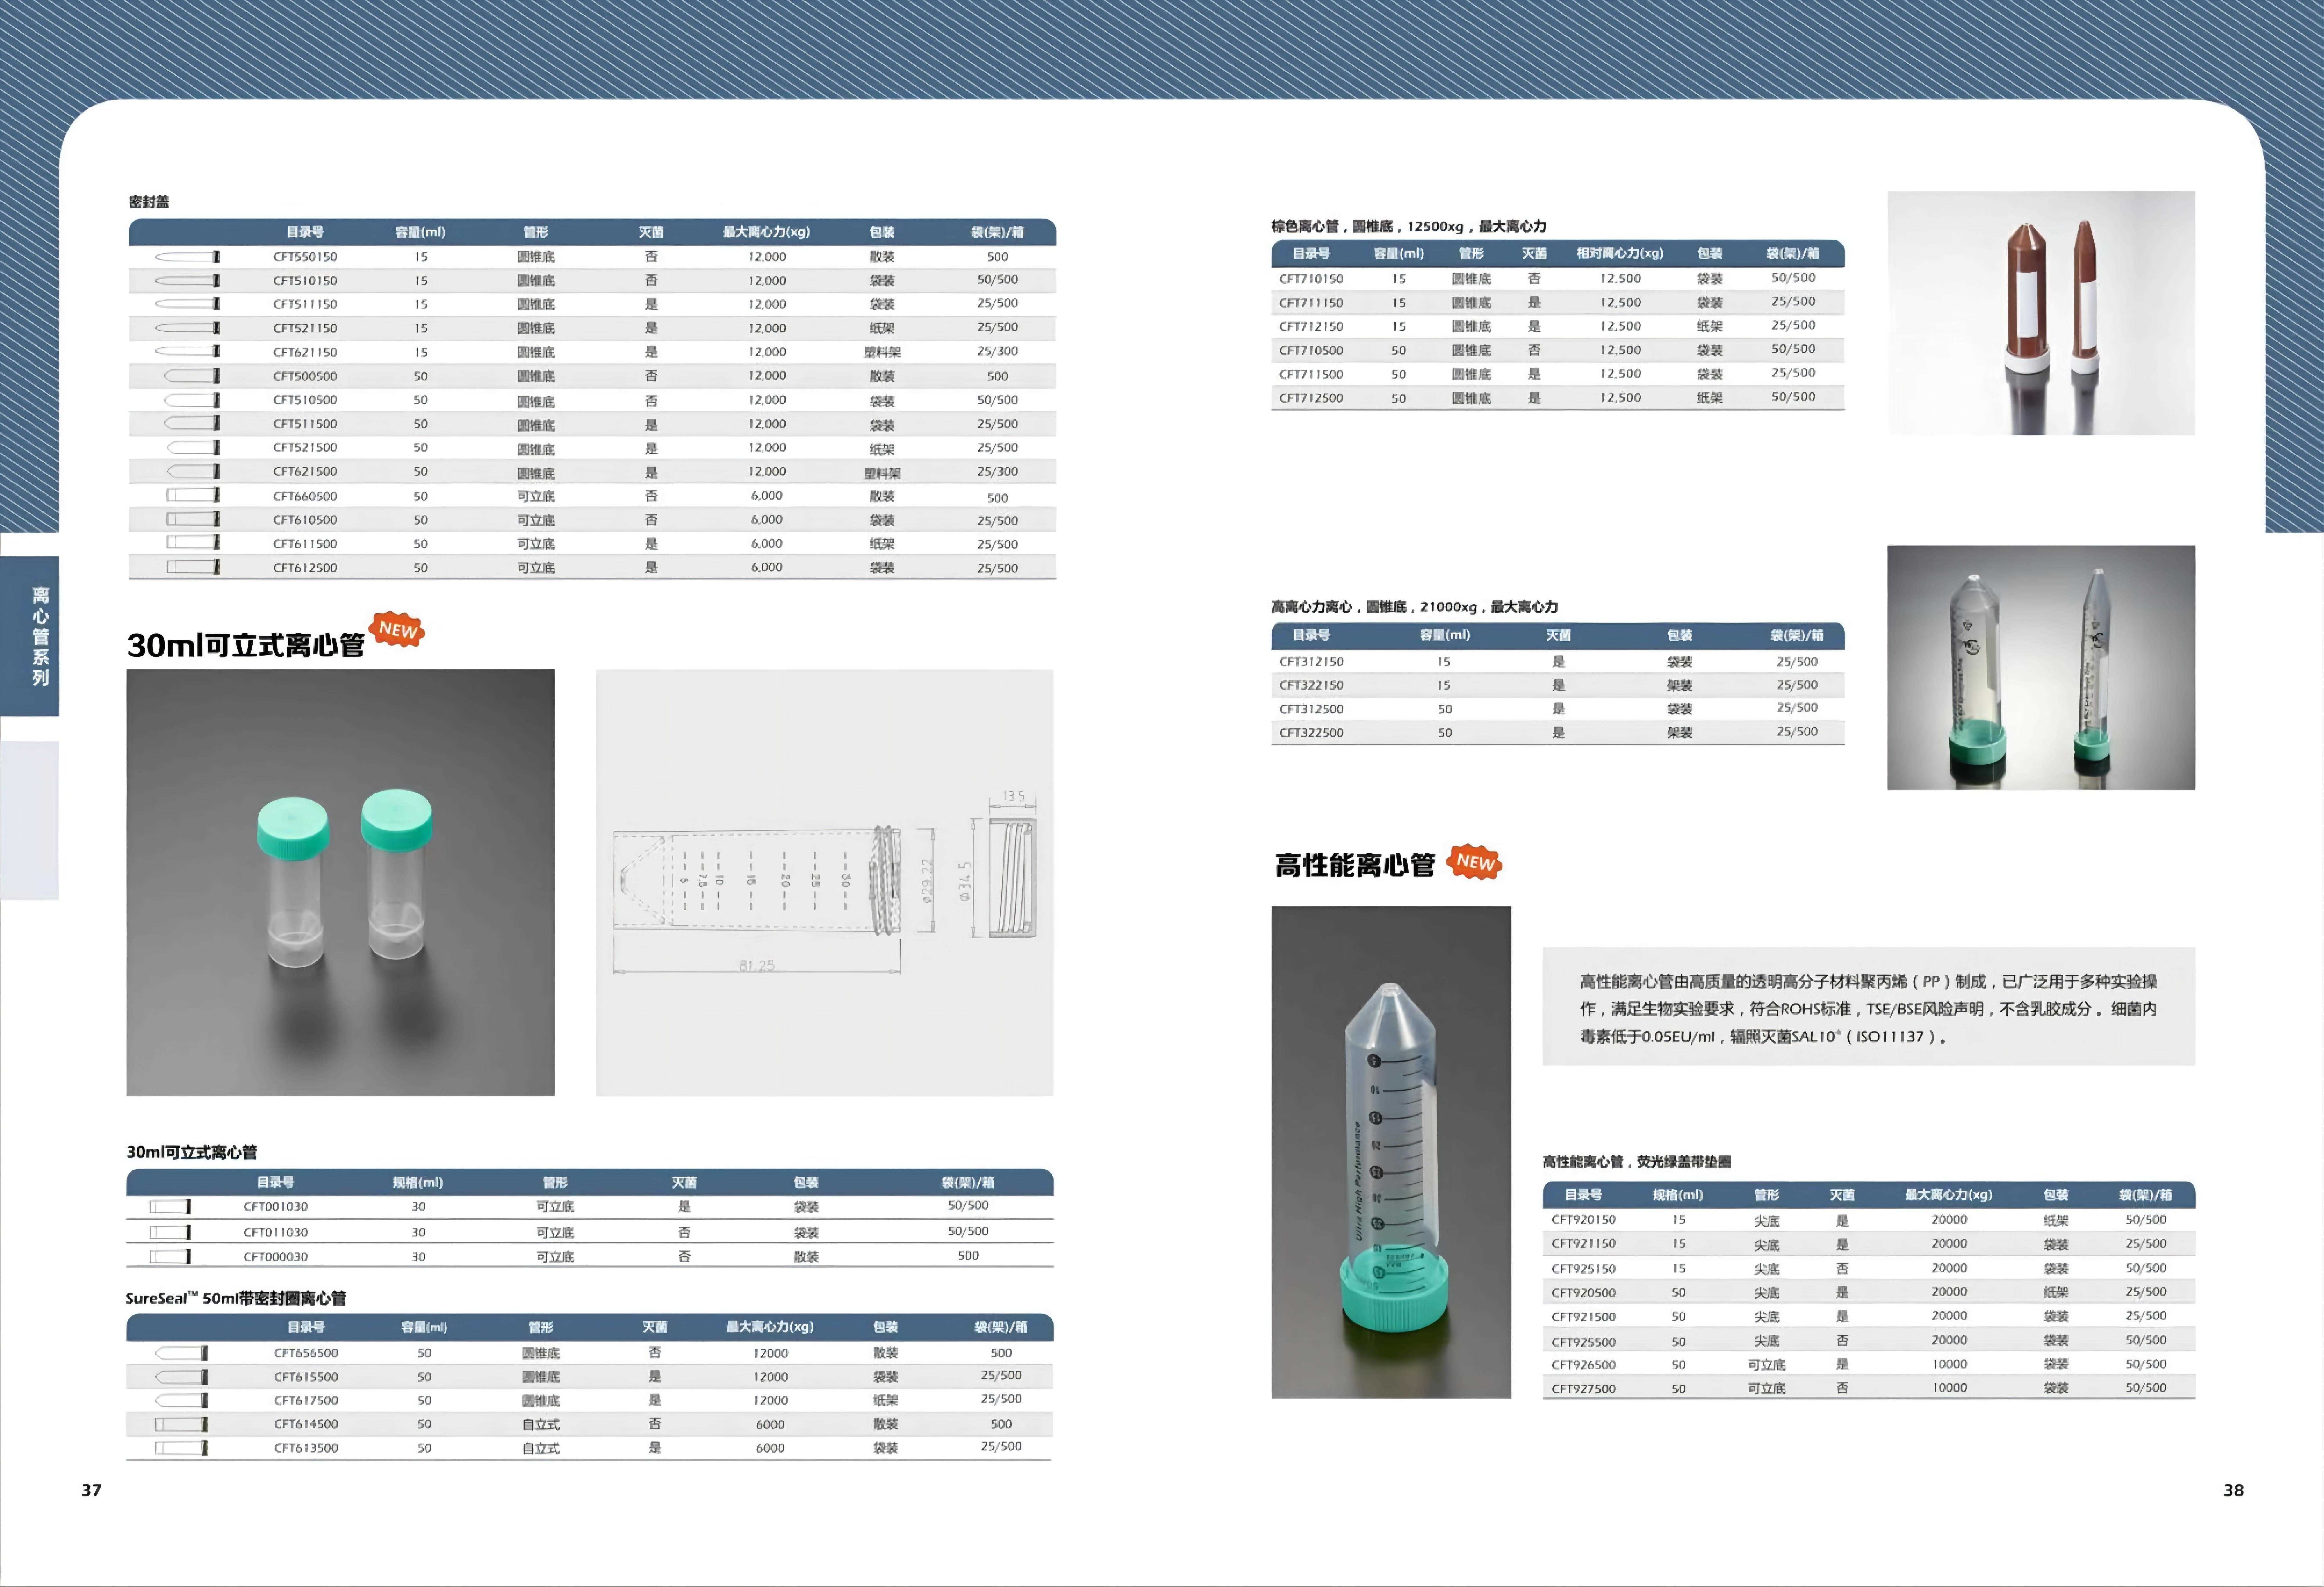This screenshot has height=1587, width=2324.
Task: Select catalog number CFT322500
Action: tap(1311, 733)
